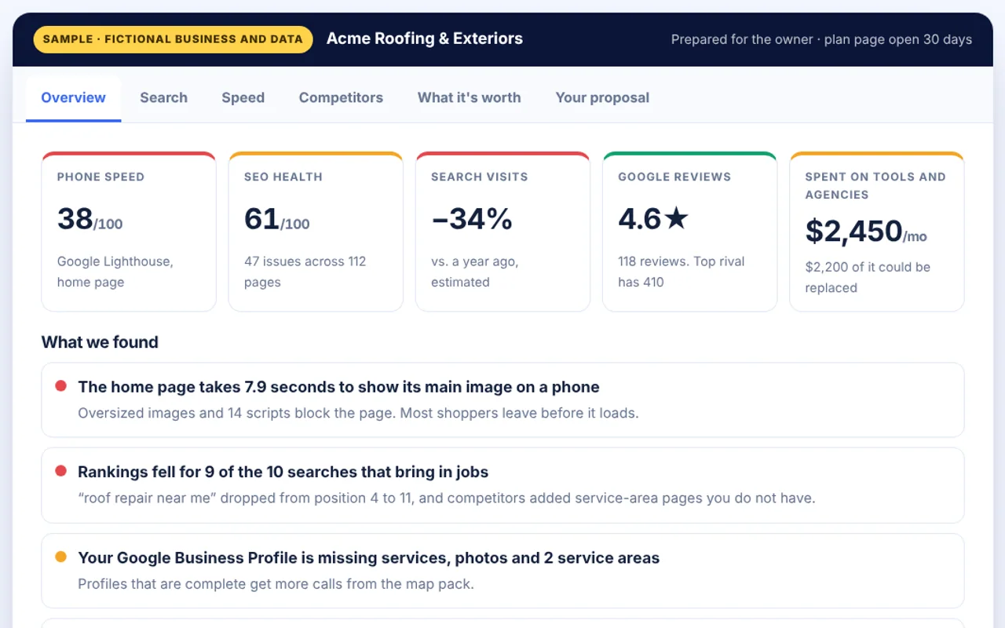The height and width of the screenshot is (628, 1005).
Task: Open the Search tab
Action: coord(163,98)
